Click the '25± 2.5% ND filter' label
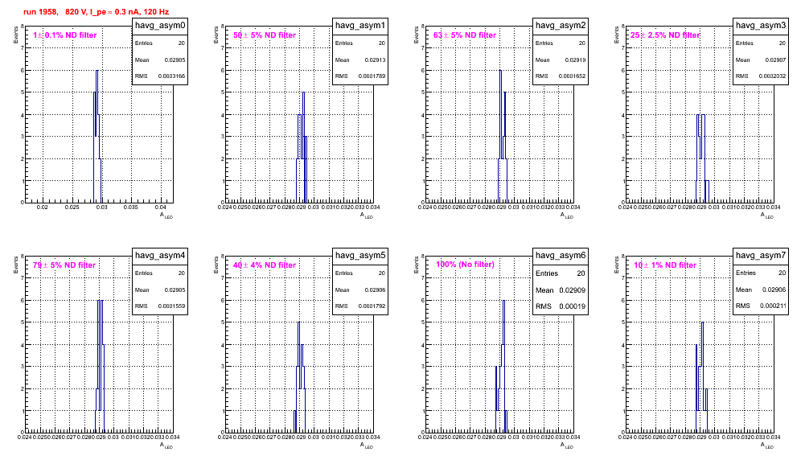The height and width of the screenshot is (460, 801). 665,35
